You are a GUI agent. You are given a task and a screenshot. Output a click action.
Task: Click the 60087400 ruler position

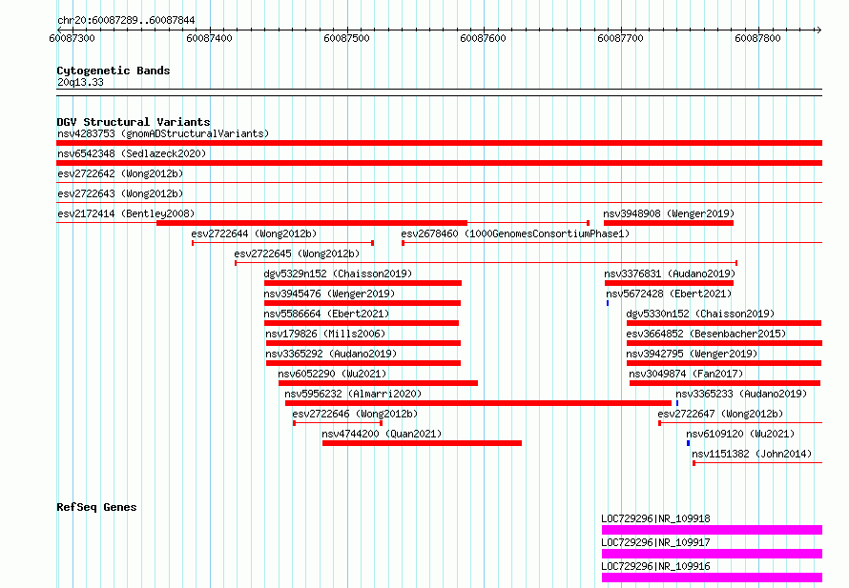209,38
